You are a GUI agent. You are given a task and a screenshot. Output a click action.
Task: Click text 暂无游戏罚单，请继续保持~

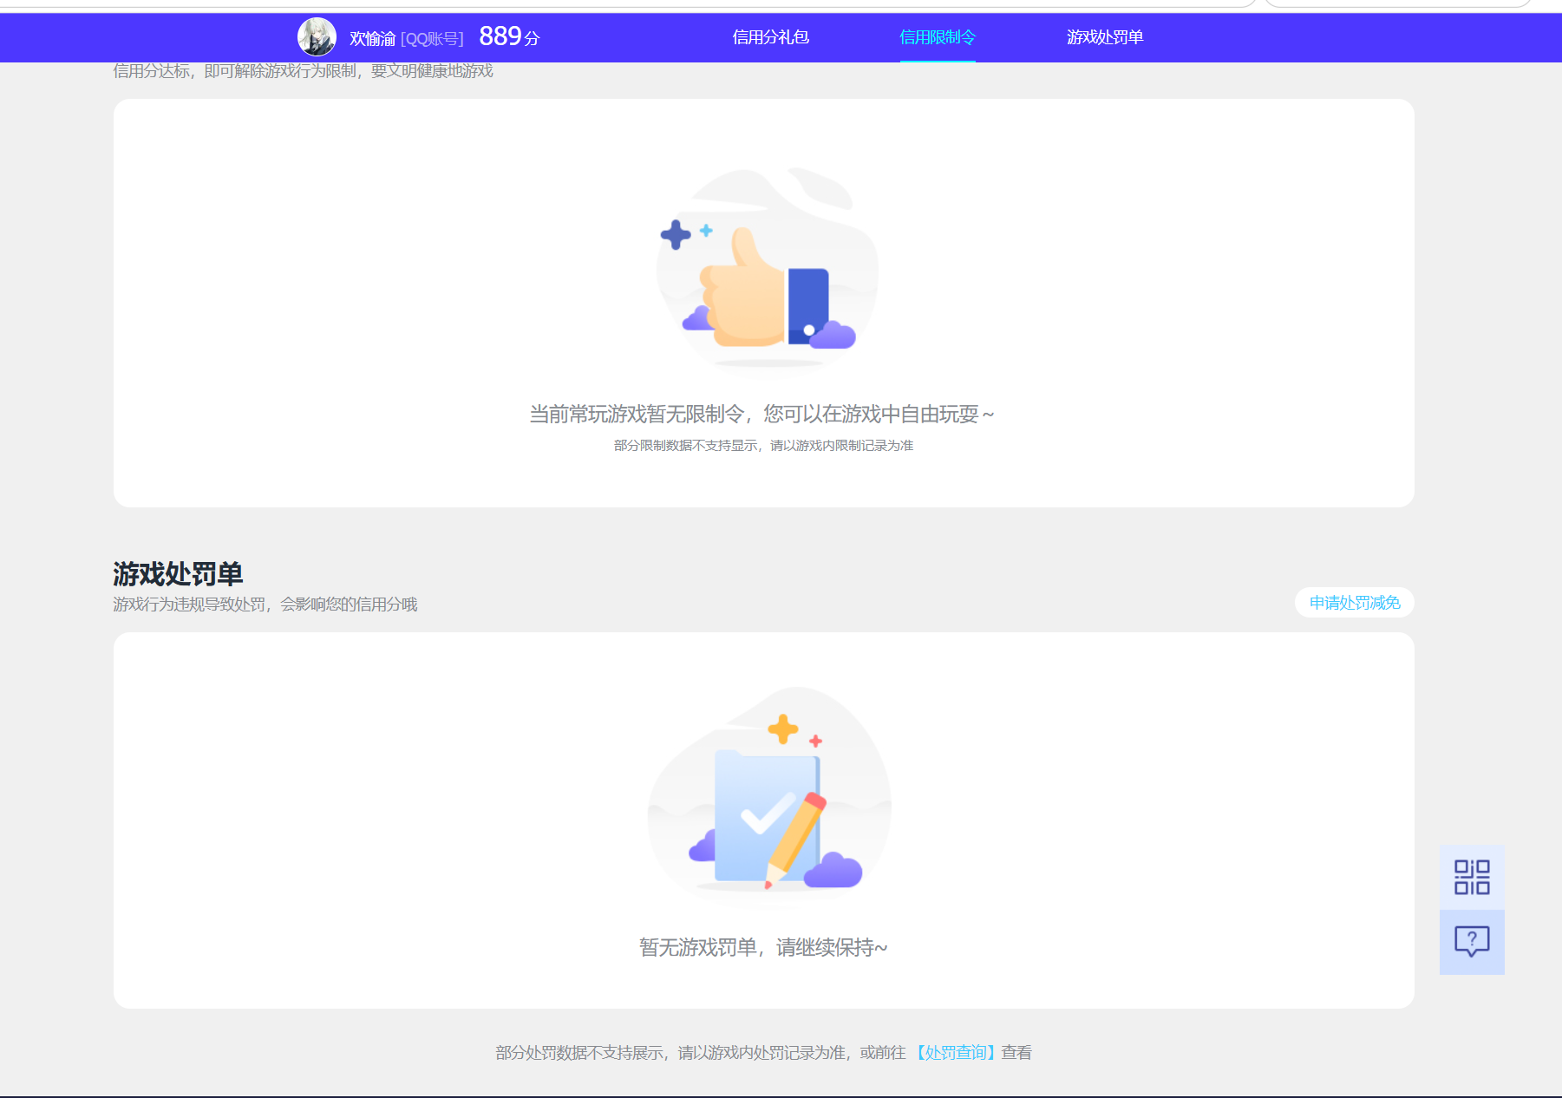[763, 947]
